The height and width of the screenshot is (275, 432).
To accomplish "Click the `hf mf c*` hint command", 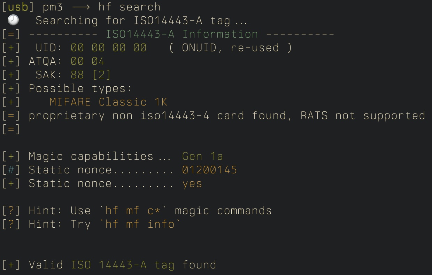I will pos(133,211).
